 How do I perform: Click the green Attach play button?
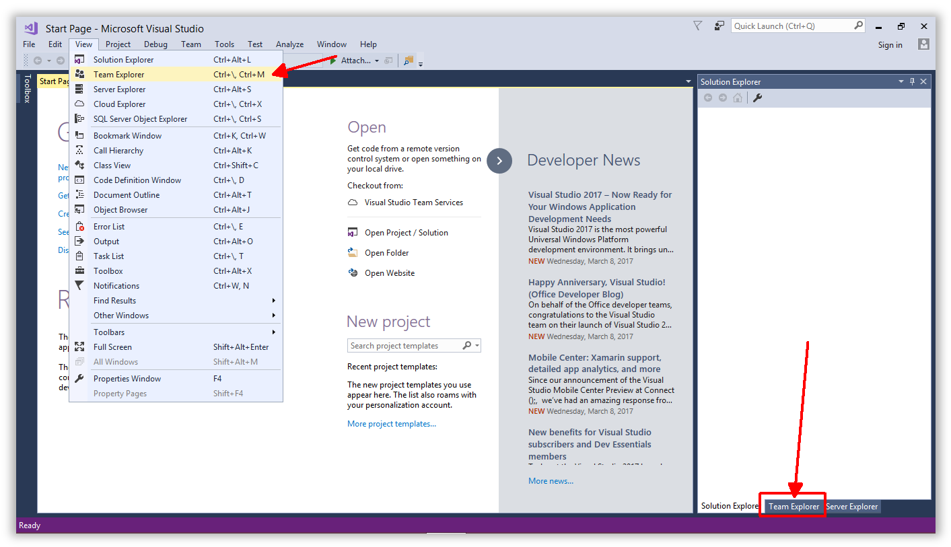click(x=333, y=61)
